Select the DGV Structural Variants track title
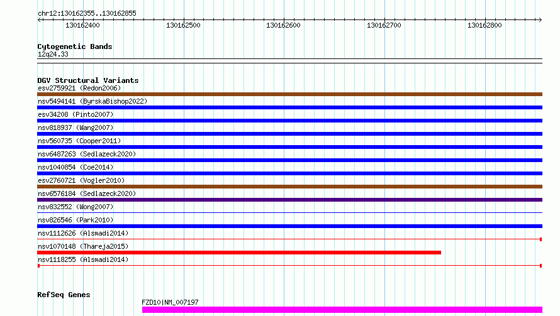 [88, 80]
